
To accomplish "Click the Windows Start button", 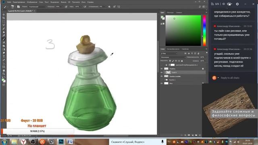I will pyautogui.click(x=4, y=141).
